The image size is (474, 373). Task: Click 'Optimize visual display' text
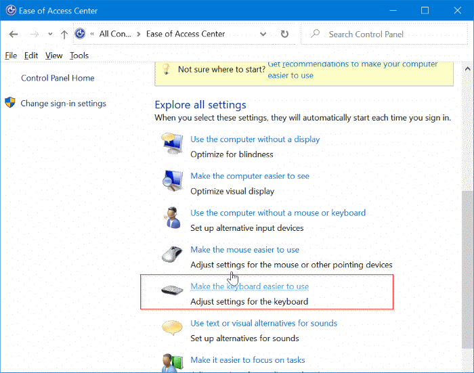click(x=232, y=192)
